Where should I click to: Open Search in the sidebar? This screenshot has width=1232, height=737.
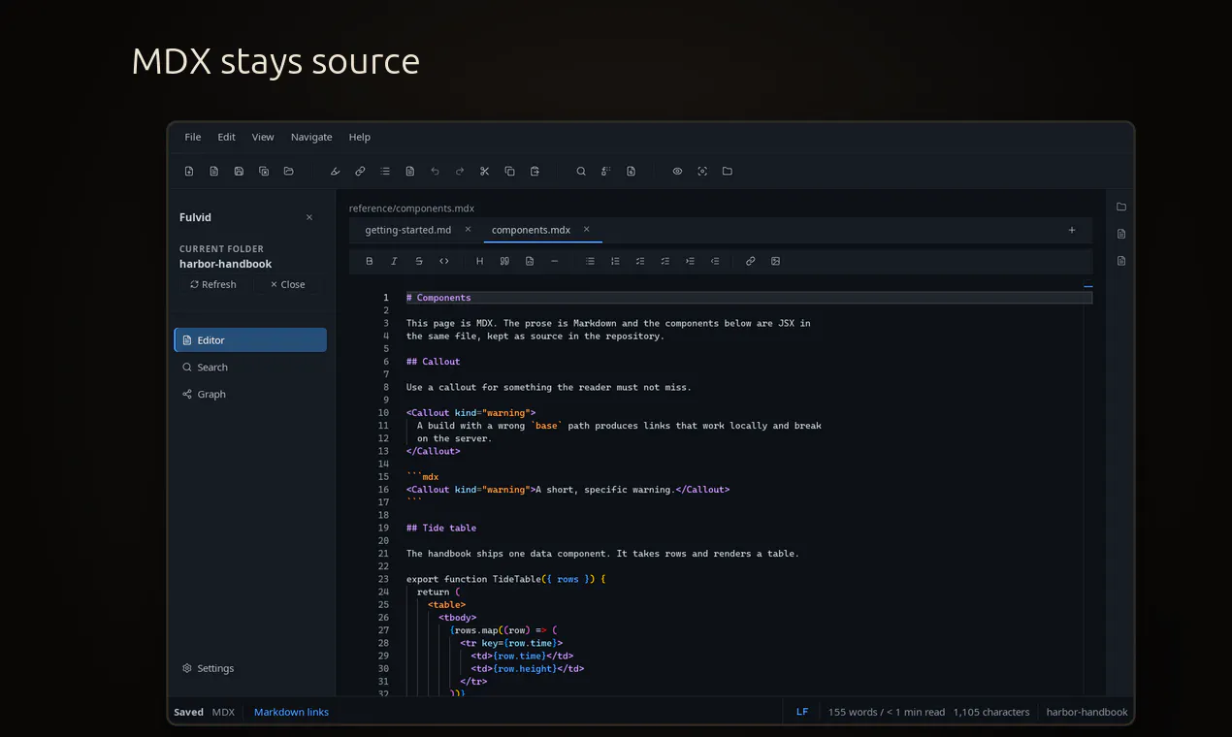coord(250,368)
